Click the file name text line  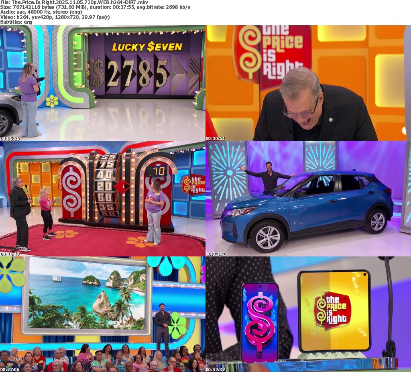tap(74, 2)
